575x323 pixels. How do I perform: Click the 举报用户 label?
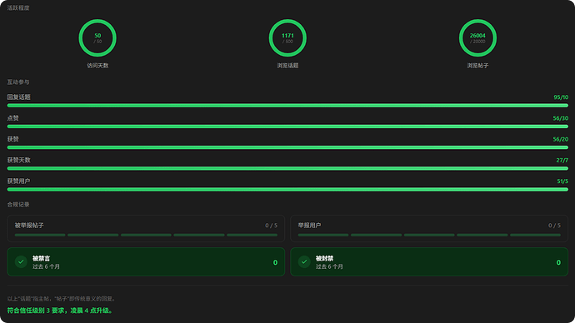pos(309,226)
